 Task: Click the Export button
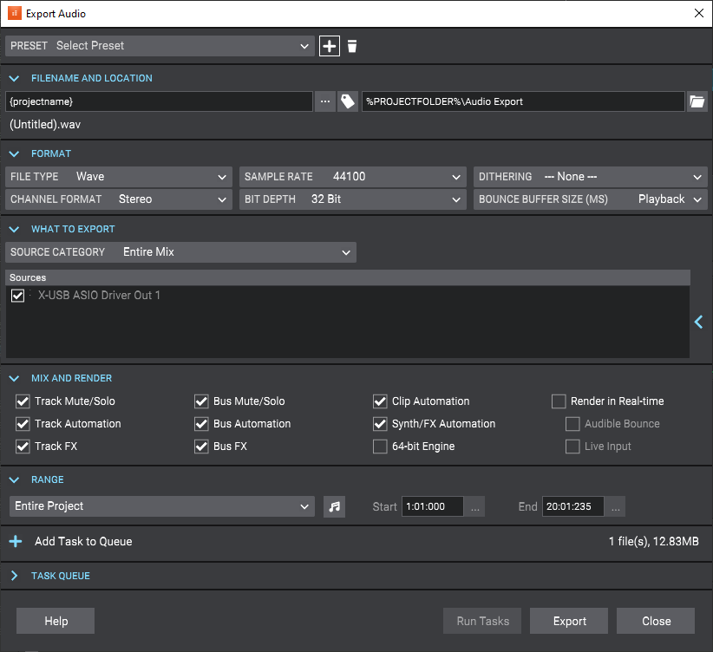pyautogui.click(x=569, y=621)
